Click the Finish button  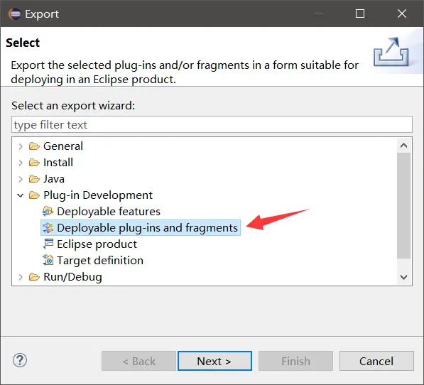pos(295,361)
